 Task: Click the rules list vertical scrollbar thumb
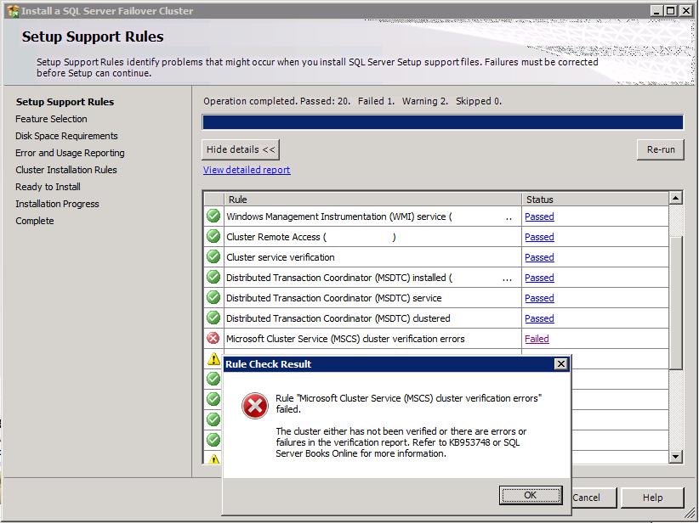[676, 302]
